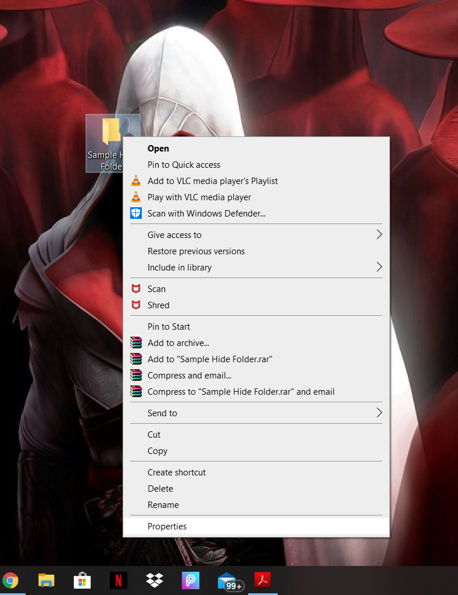This screenshot has width=458, height=595.
Task: Select Scan with Windows Defender
Action: coord(256,213)
